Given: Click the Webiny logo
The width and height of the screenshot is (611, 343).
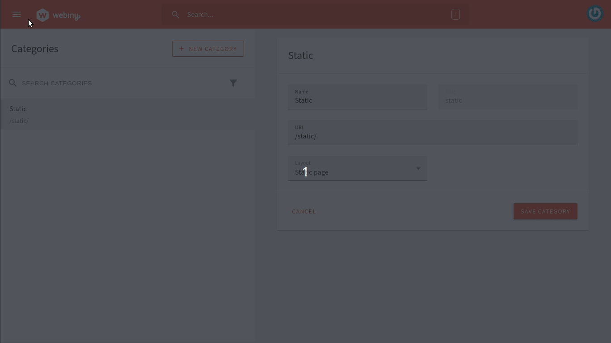Looking at the screenshot, I should [58, 14].
